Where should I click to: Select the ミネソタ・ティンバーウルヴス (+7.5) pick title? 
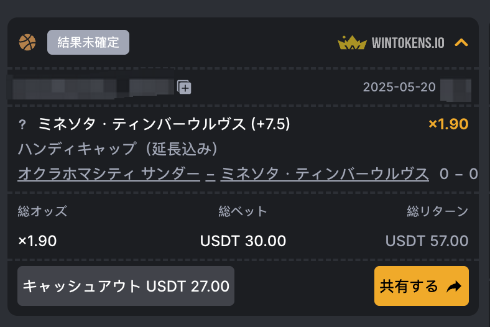pos(164,124)
